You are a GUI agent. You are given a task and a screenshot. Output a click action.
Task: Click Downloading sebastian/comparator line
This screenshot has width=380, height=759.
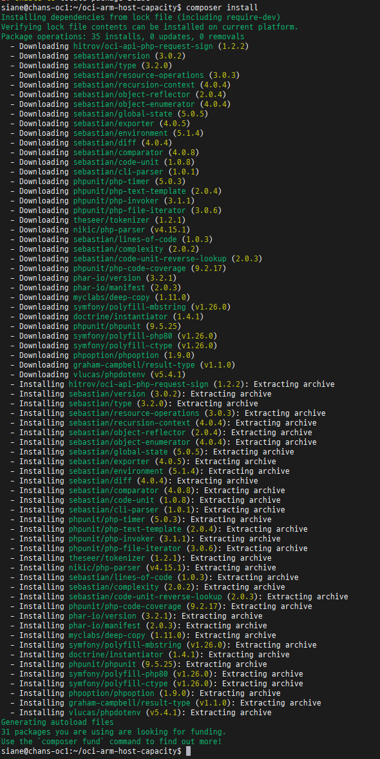pyautogui.click(x=104, y=153)
